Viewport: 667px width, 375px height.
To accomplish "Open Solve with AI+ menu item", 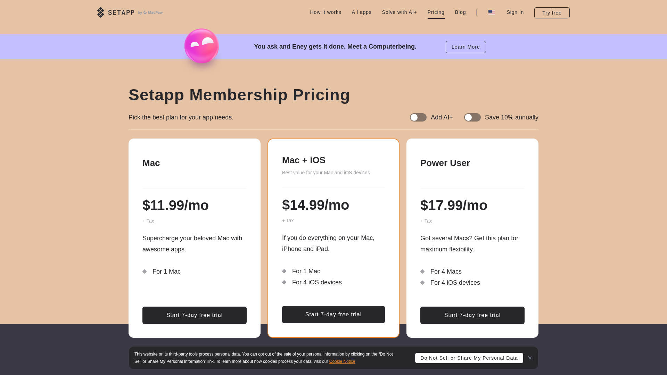I will (x=399, y=12).
